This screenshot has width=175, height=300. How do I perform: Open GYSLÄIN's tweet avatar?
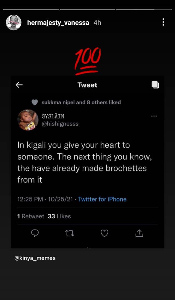(28, 120)
